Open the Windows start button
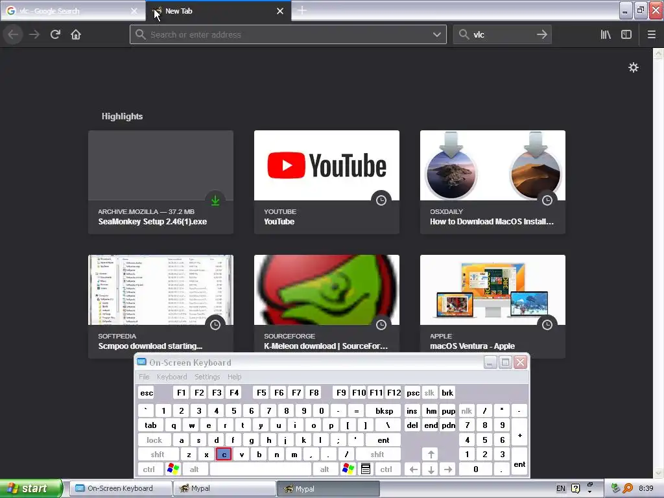 point(30,488)
